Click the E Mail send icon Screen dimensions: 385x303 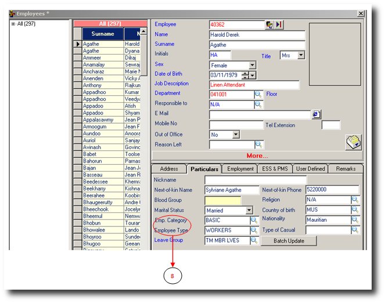tap(316, 114)
